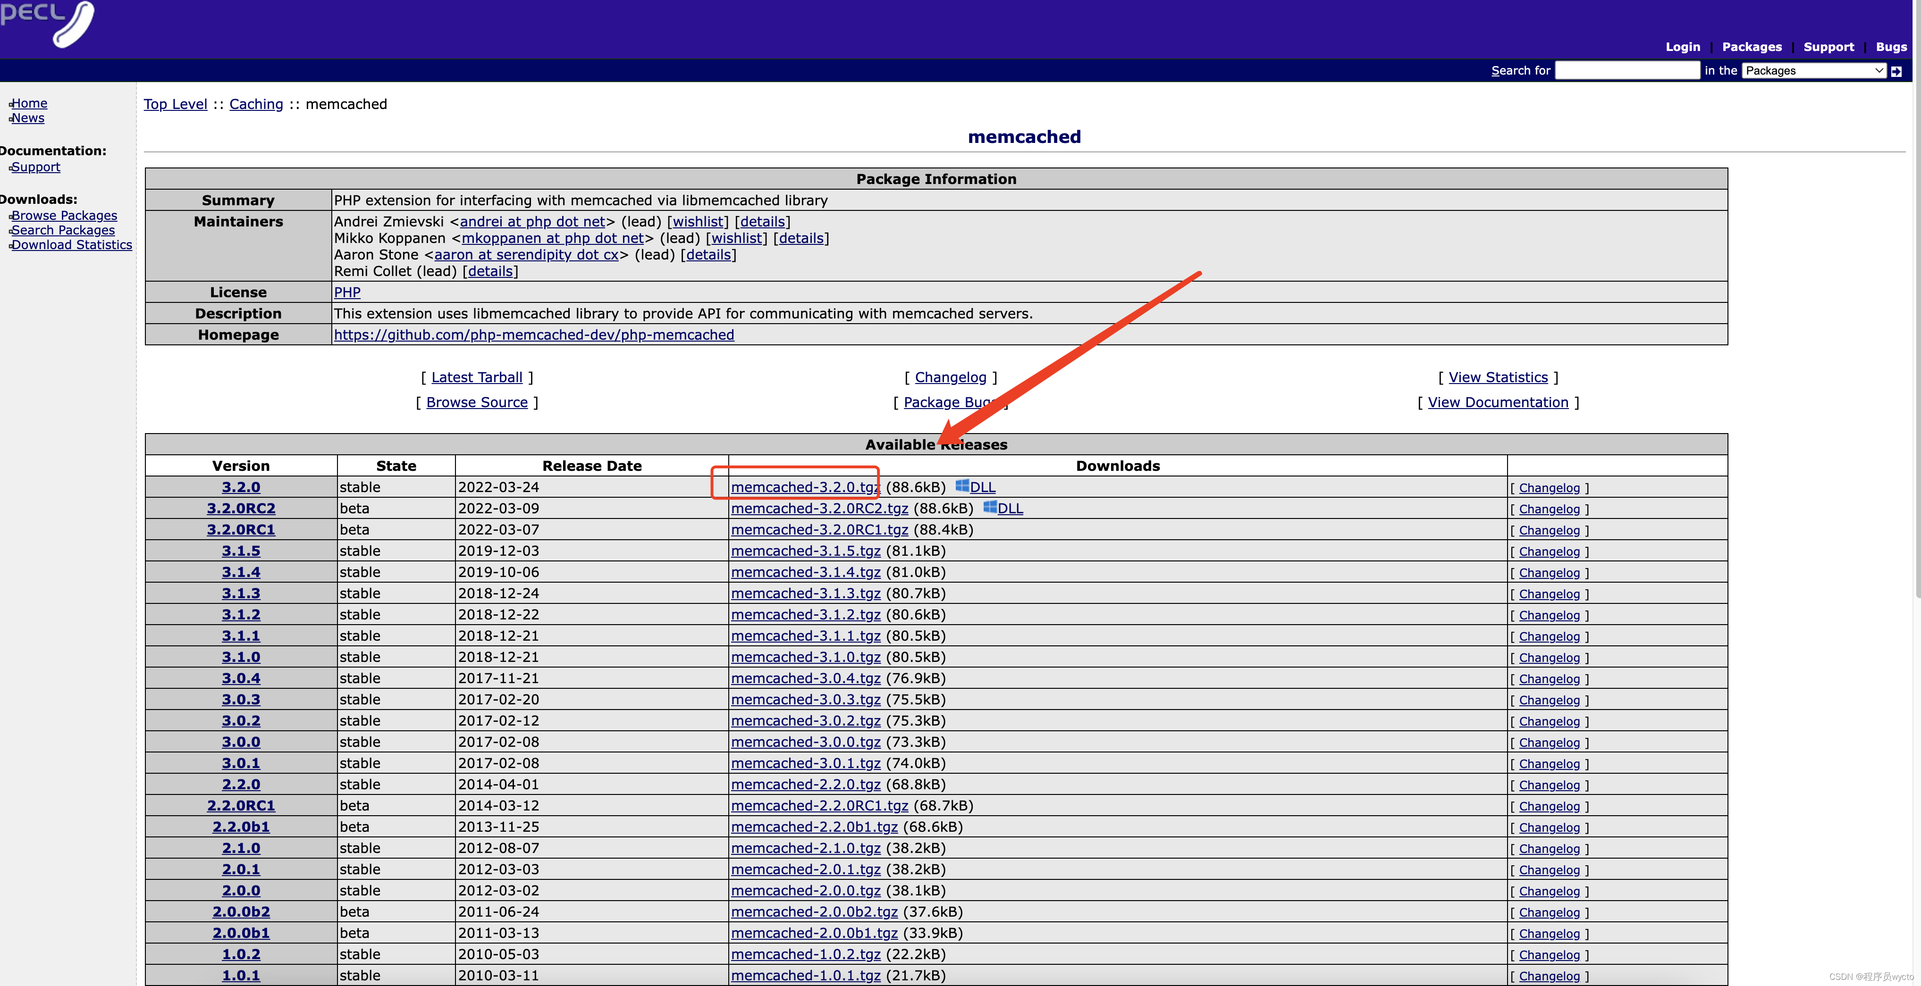
Task: Open Browse Packages in the sidebar
Action: pyautogui.click(x=65, y=215)
